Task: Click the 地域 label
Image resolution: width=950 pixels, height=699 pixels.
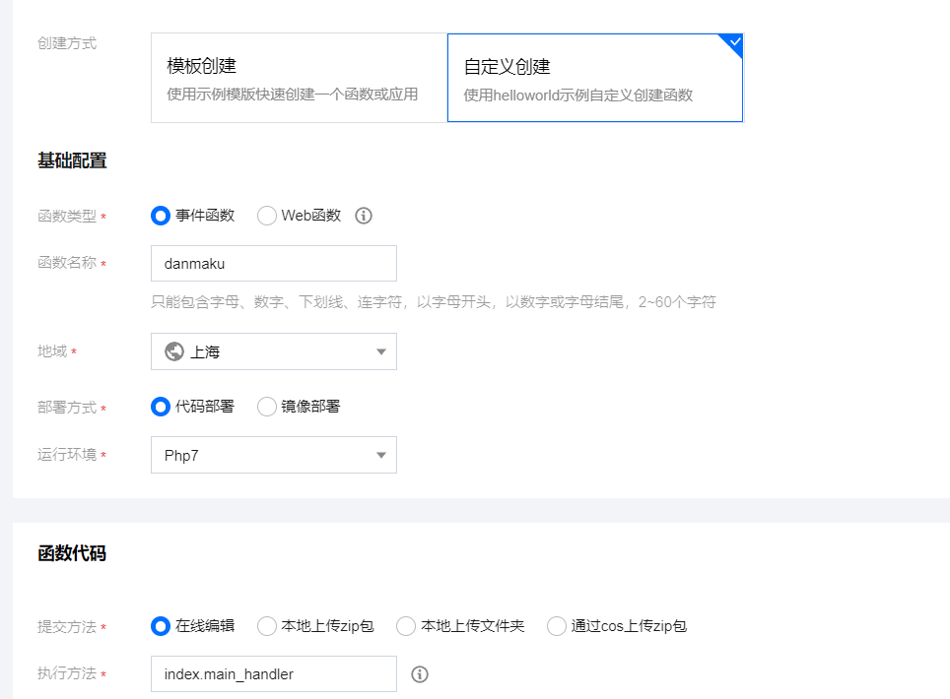Action: coord(52,351)
